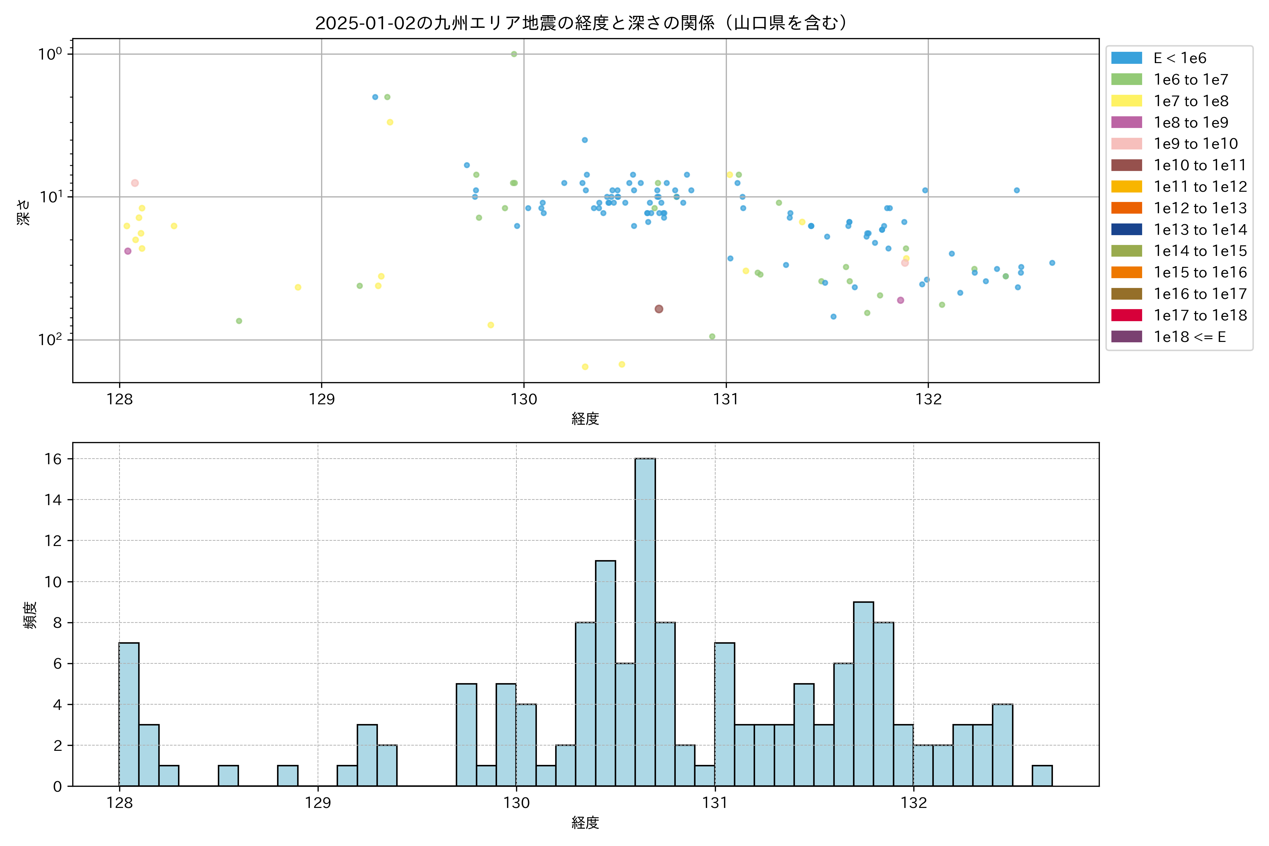Click the dark purple 1e18 <= E swatch
The image size is (1269, 846).
pyautogui.click(x=1126, y=337)
